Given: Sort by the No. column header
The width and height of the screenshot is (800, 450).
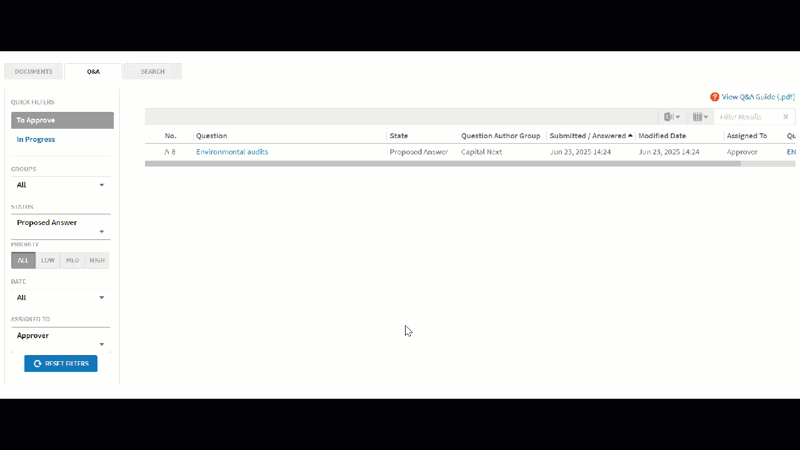Looking at the screenshot, I should [171, 136].
